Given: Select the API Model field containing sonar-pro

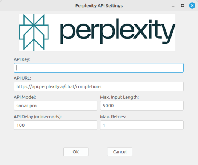Looking at the screenshot, I should (x=55, y=106).
